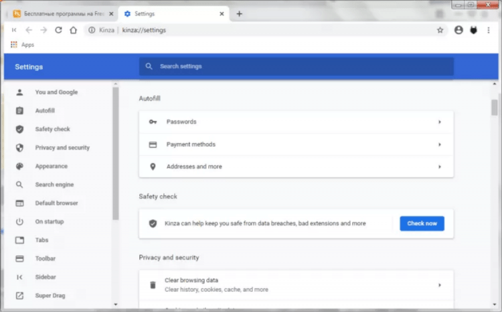Close the Бесплатные программы tab
The image size is (502, 312).
[x=111, y=14]
